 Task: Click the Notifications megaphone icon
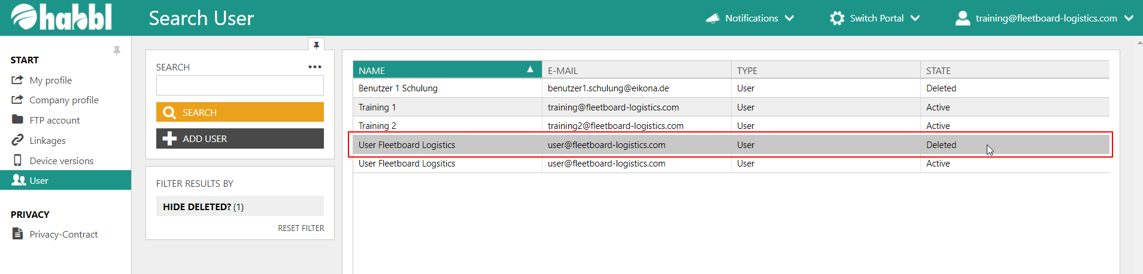pyautogui.click(x=713, y=19)
